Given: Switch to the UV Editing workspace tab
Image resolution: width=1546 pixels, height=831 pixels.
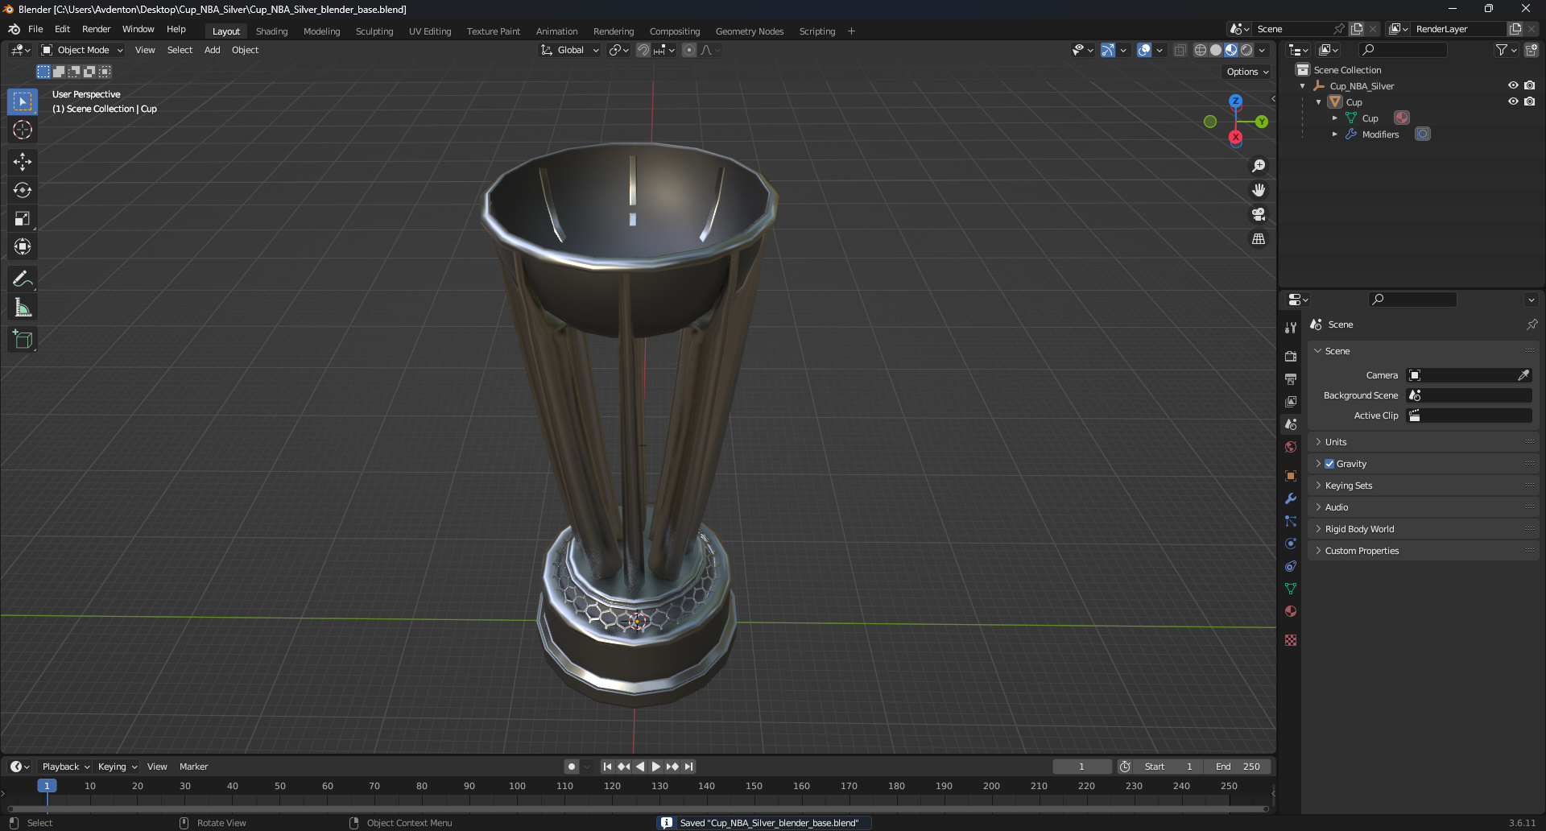Looking at the screenshot, I should click(x=430, y=31).
